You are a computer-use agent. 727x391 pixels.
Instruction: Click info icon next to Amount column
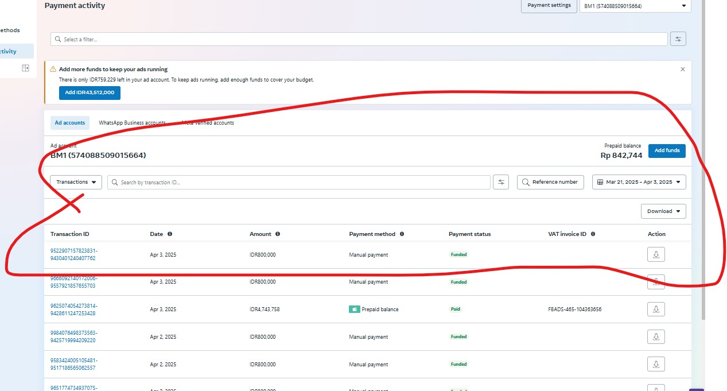coord(278,234)
